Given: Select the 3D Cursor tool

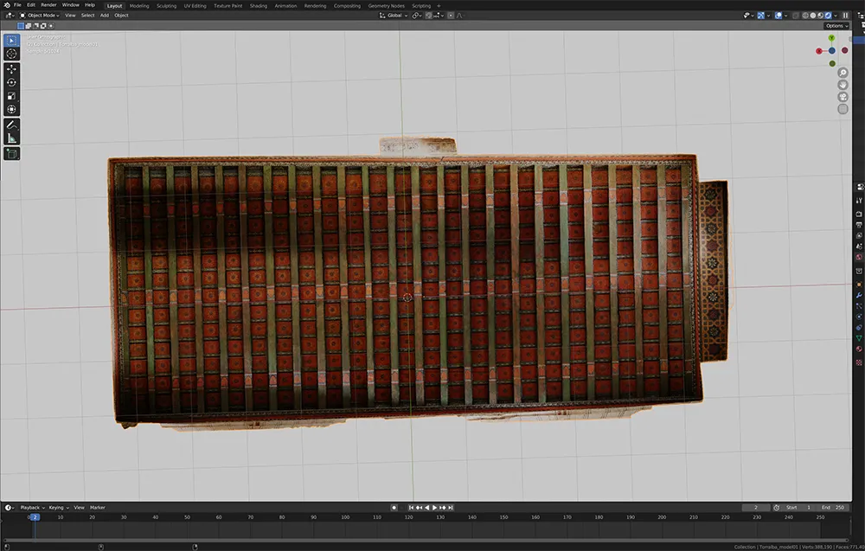Looking at the screenshot, I should click(11, 54).
